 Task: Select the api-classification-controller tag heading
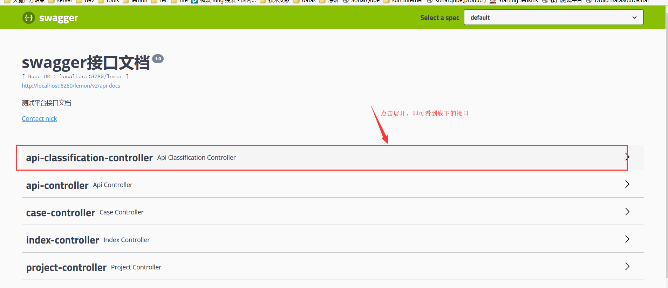pyautogui.click(x=89, y=158)
